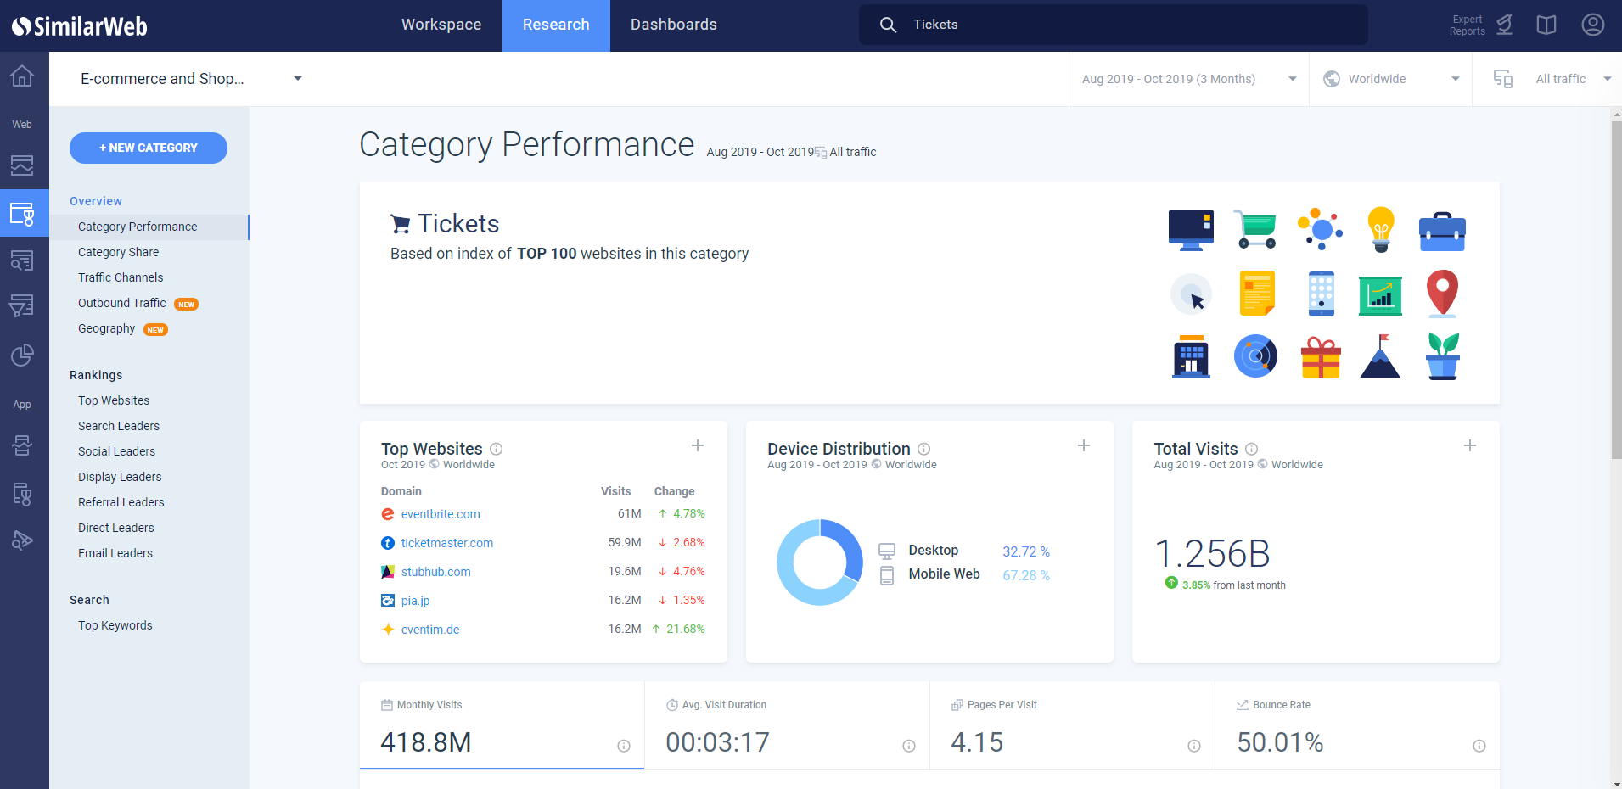Image resolution: width=1622 pixels, height=789 pixels.
Task: Open the market research sidebar icon below Web
Action: [x=22, y=165]
